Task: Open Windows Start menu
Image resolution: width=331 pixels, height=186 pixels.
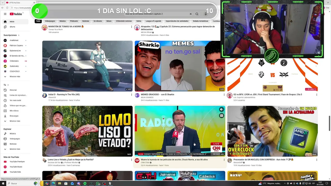Action: 3,183
